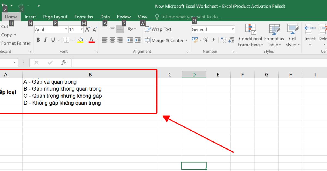Click the Format Painter tool
The image size is (327, 171).
coord(16,43)
